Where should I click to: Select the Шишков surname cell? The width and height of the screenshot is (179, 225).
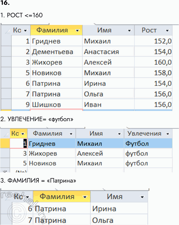coord(47,105)
